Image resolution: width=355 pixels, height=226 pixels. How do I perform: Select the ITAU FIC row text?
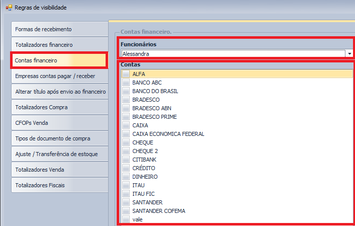(143, 194)
